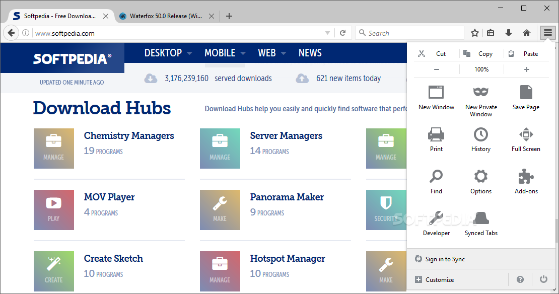Open Options gear icon

(x=481, y=176)
